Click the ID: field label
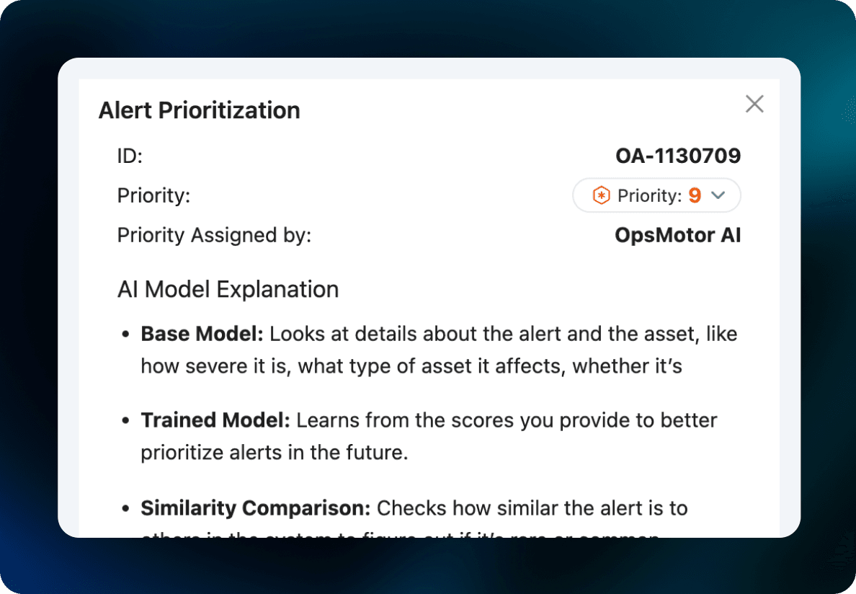The height and width of the screenshot is (594, 856). click(x=130, y=156)
